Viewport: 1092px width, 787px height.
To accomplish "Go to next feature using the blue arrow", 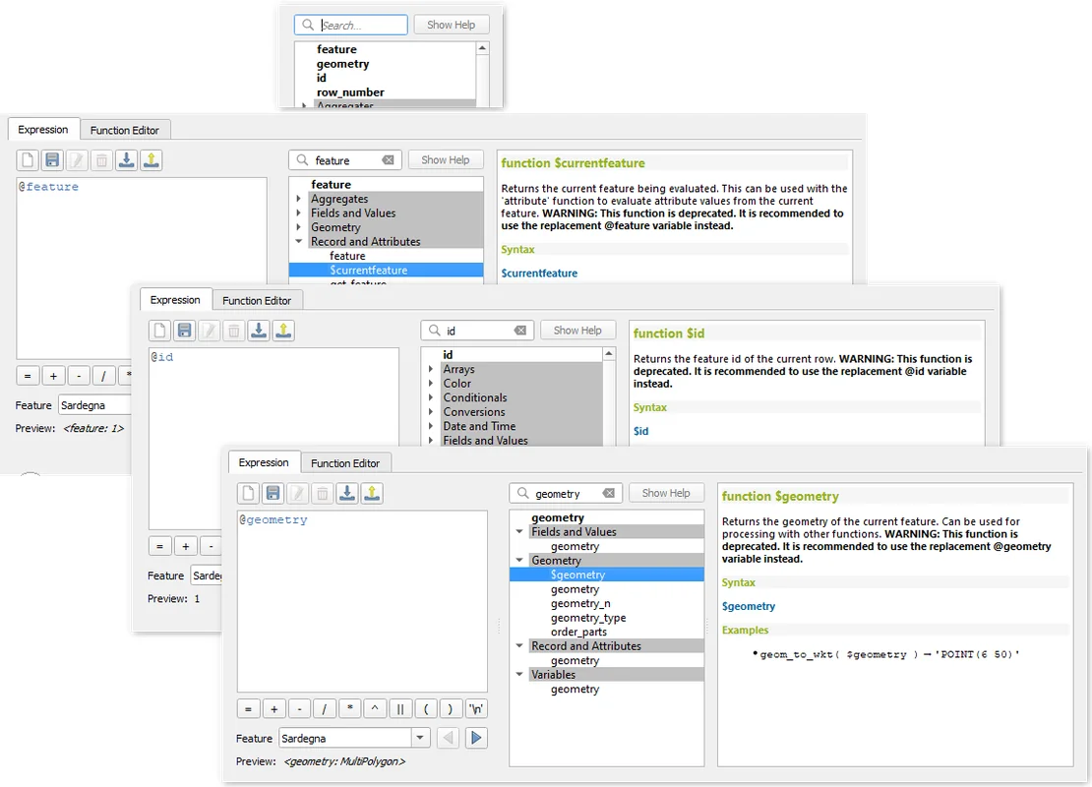I will [x=476, y=738].
